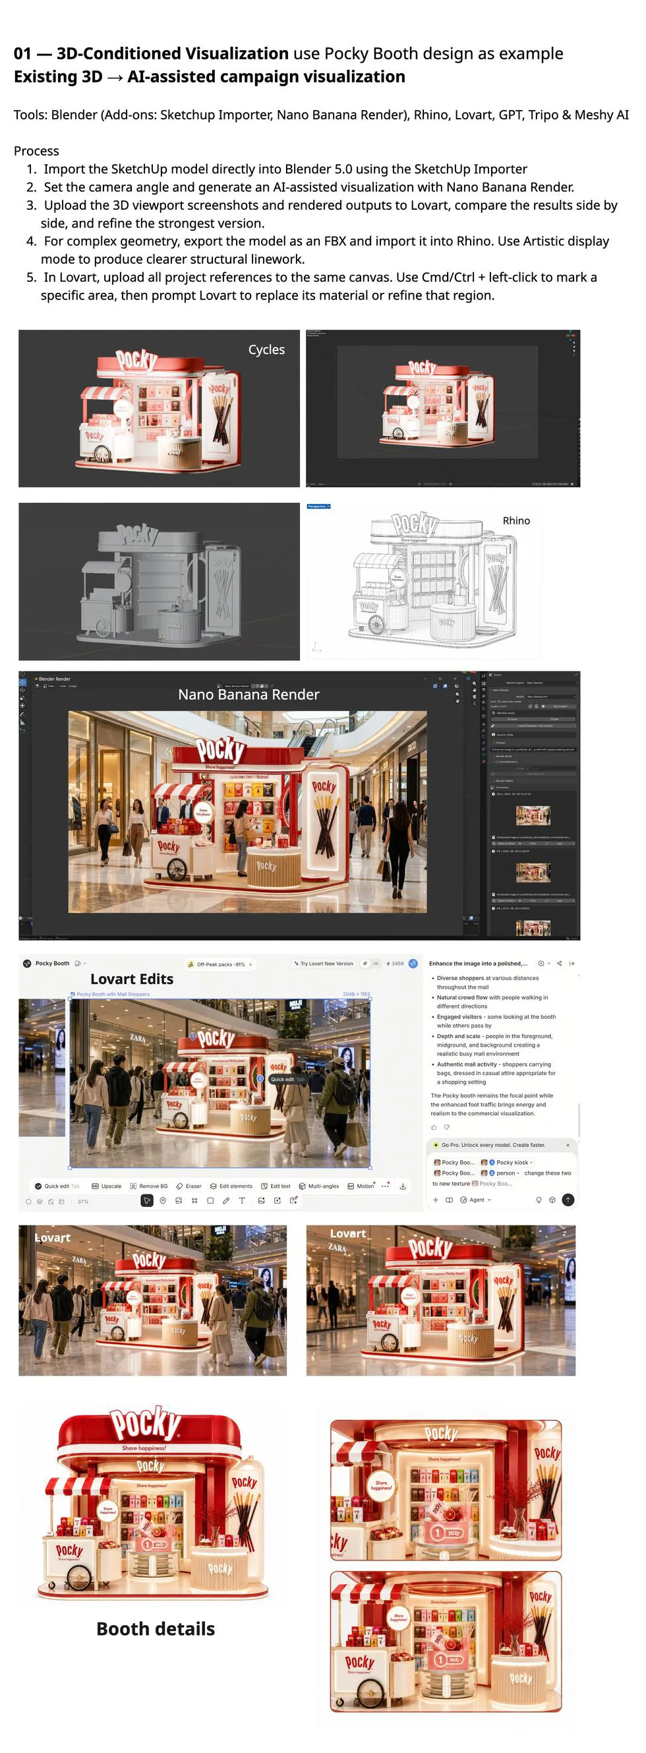
Task: Click the Blender Render window title
Action: [x=55, y=679]
